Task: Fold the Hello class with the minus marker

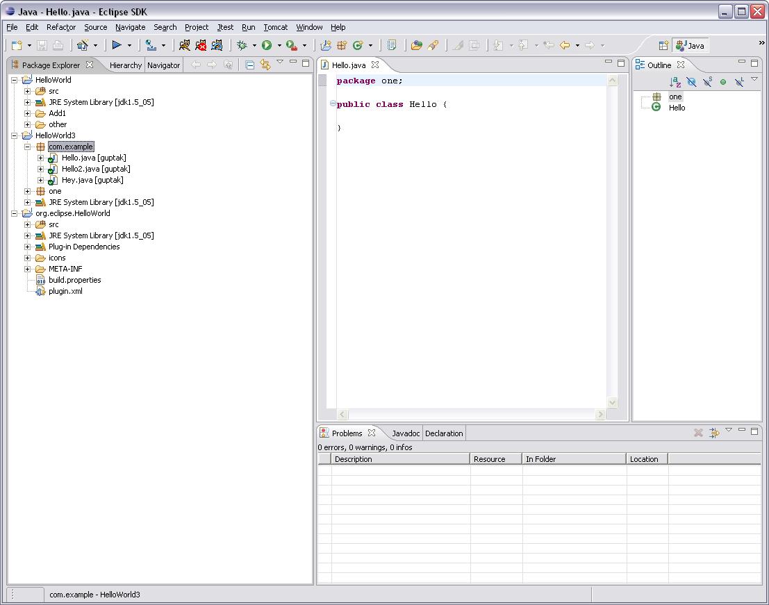Action: (x=333, y=103)
